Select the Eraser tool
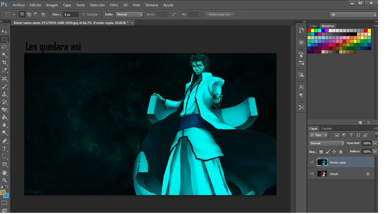The width and height of the screenshot is (391, 214). click(x=4, y=110)
